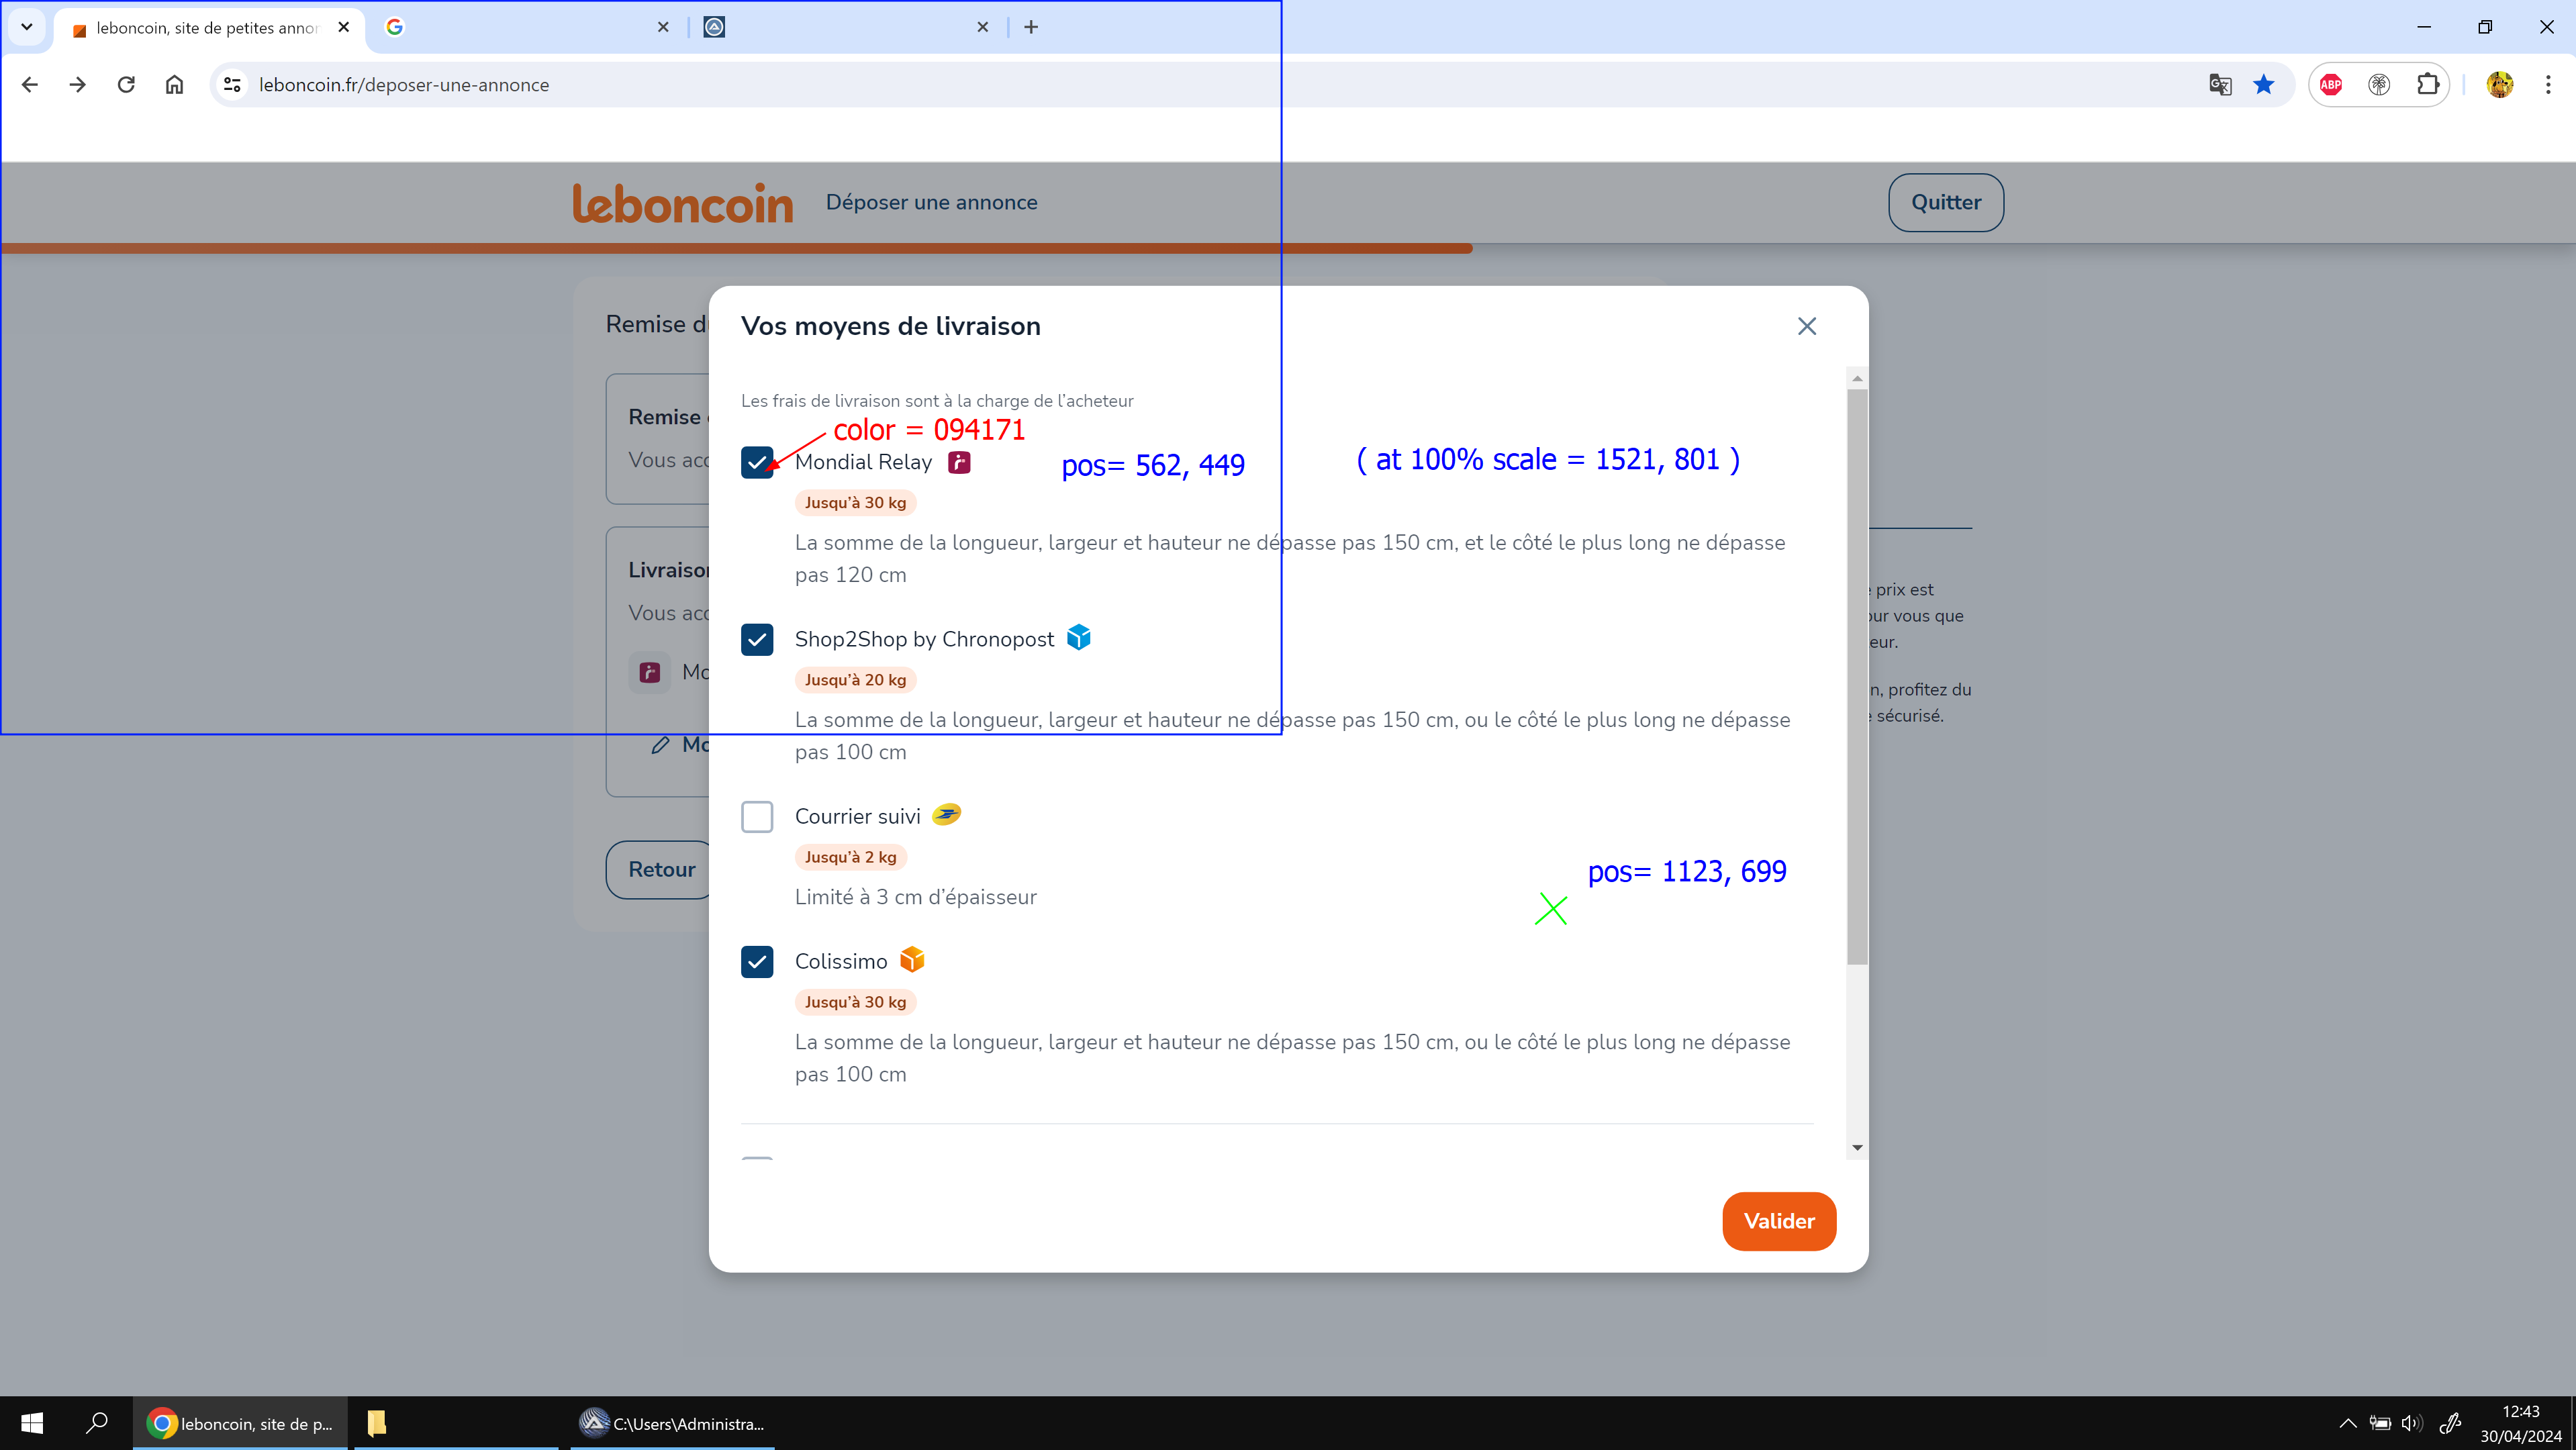Uncheck the Shop2Shop by Chronopost checkbox

point(757,639)
